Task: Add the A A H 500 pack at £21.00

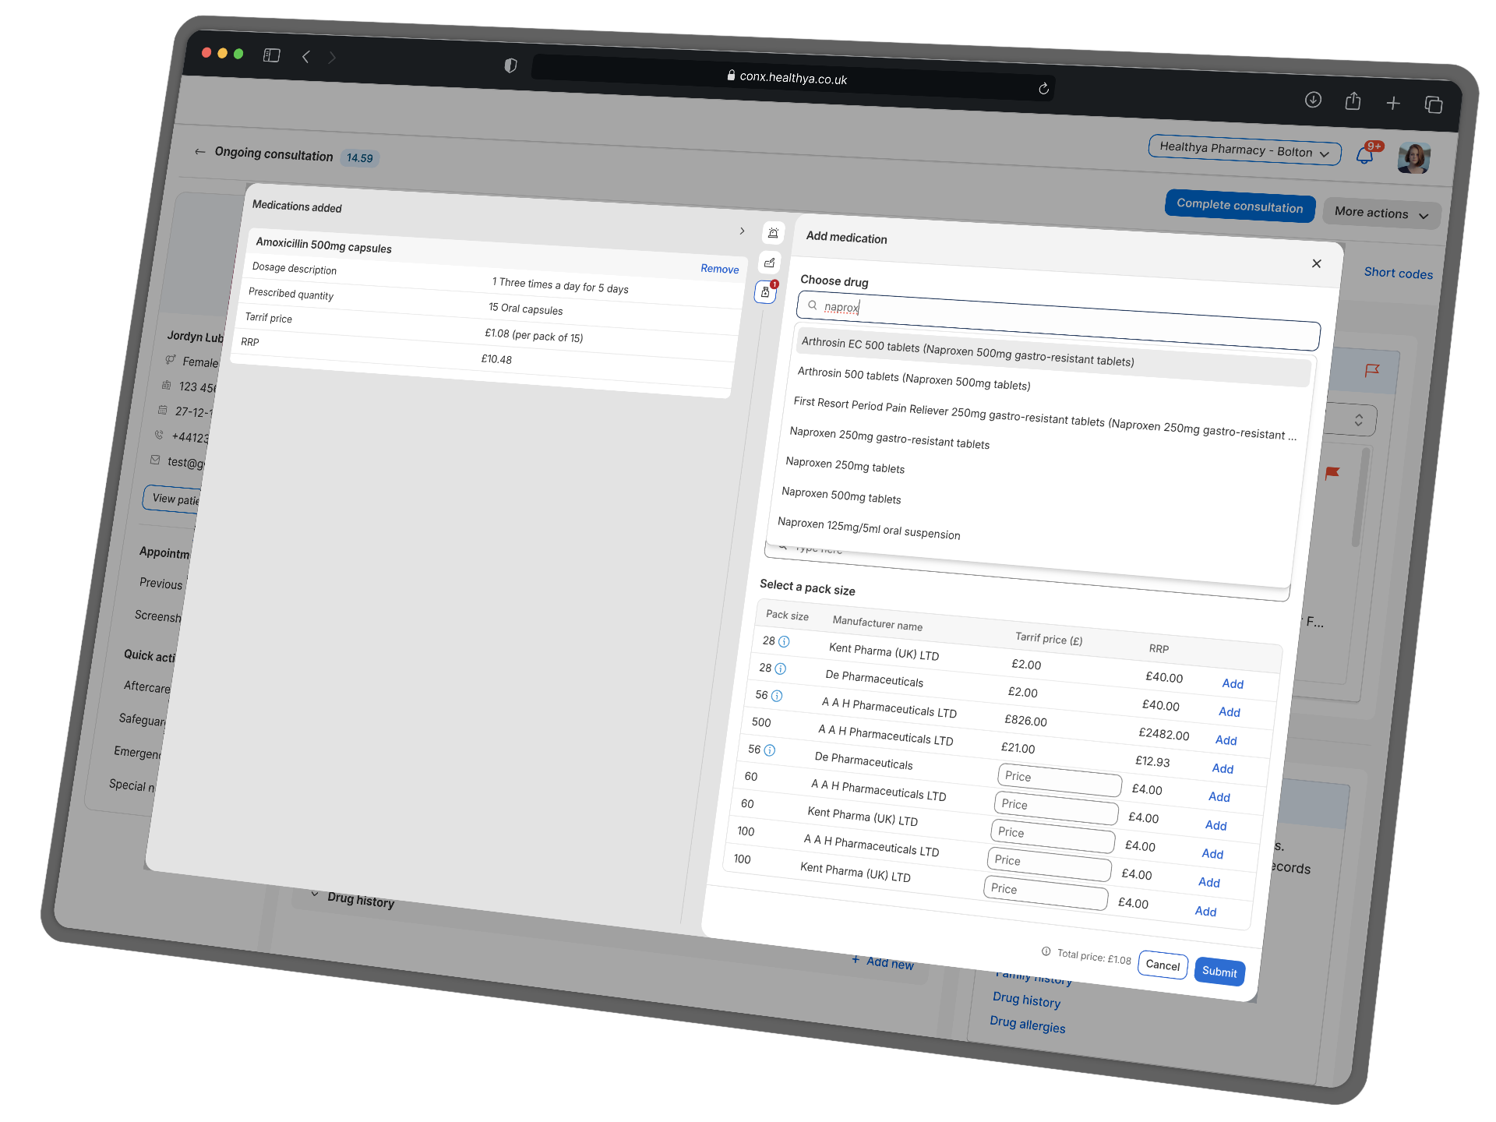Action: pos(1223,768)
